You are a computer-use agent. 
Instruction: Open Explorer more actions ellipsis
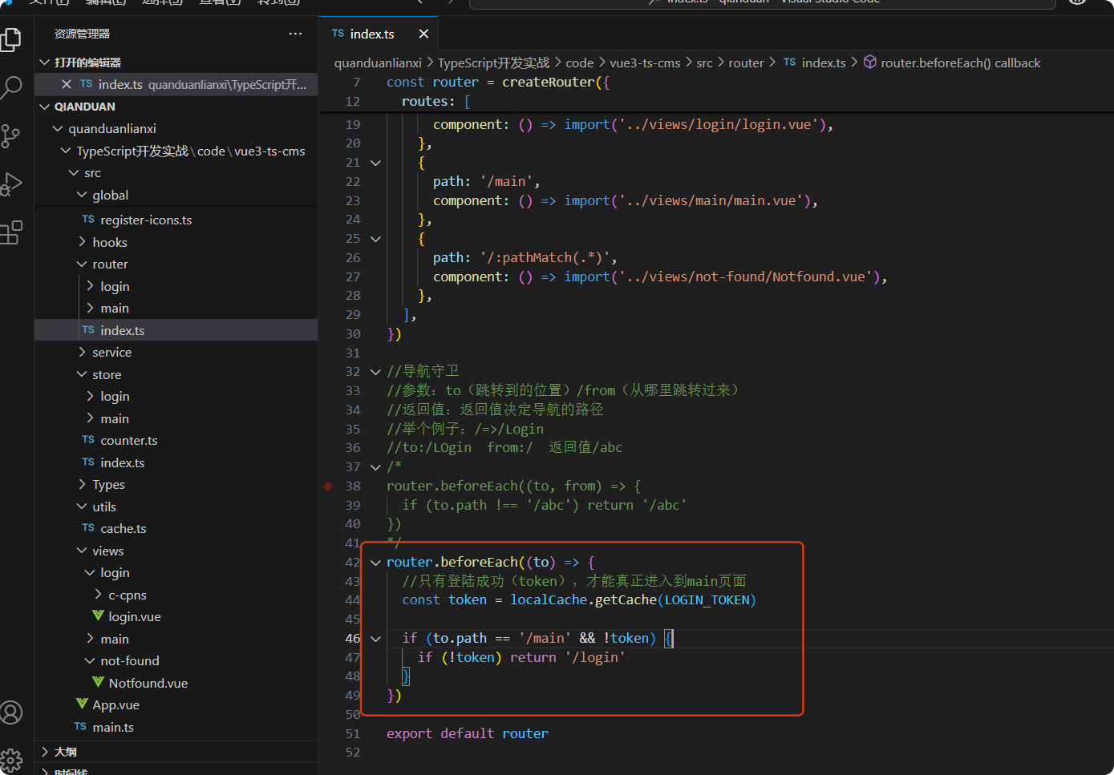coord(295,34)
